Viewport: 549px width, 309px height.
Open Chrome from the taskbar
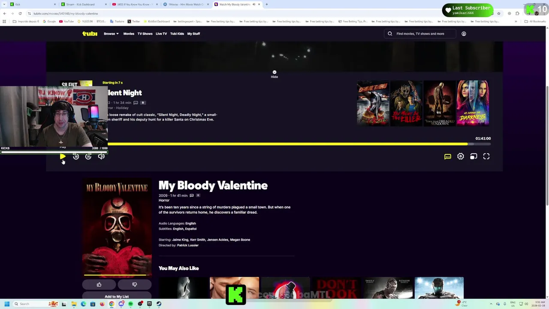[x=112, y=304]
